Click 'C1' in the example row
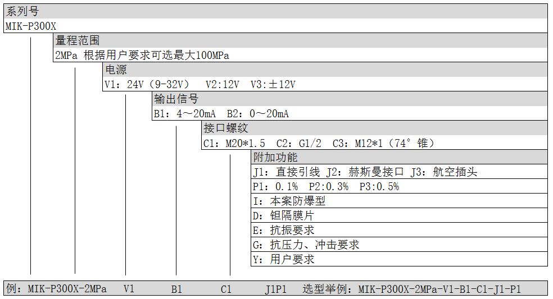 [226, 289]
